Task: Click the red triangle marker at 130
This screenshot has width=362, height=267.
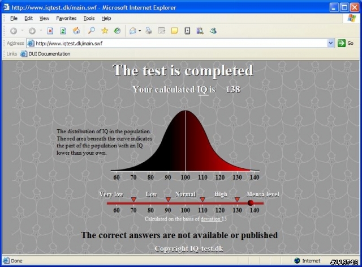Action: (x=237, y=200)
